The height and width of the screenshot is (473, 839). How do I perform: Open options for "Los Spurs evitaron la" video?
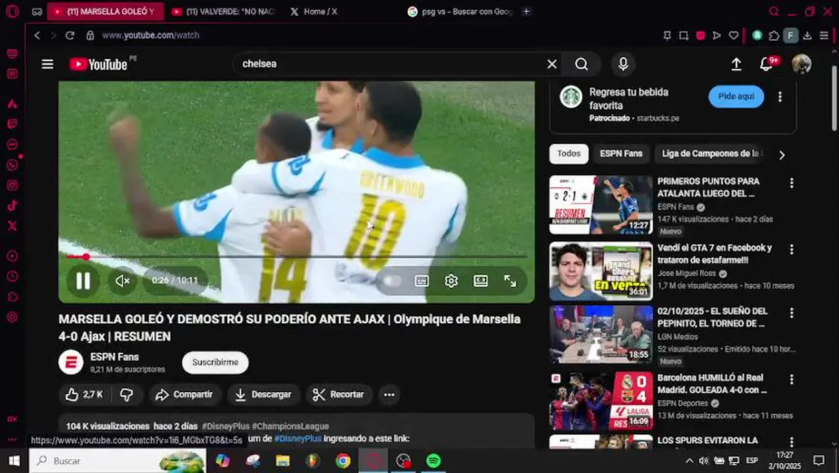pyautogui.click(x=791, y=443)
